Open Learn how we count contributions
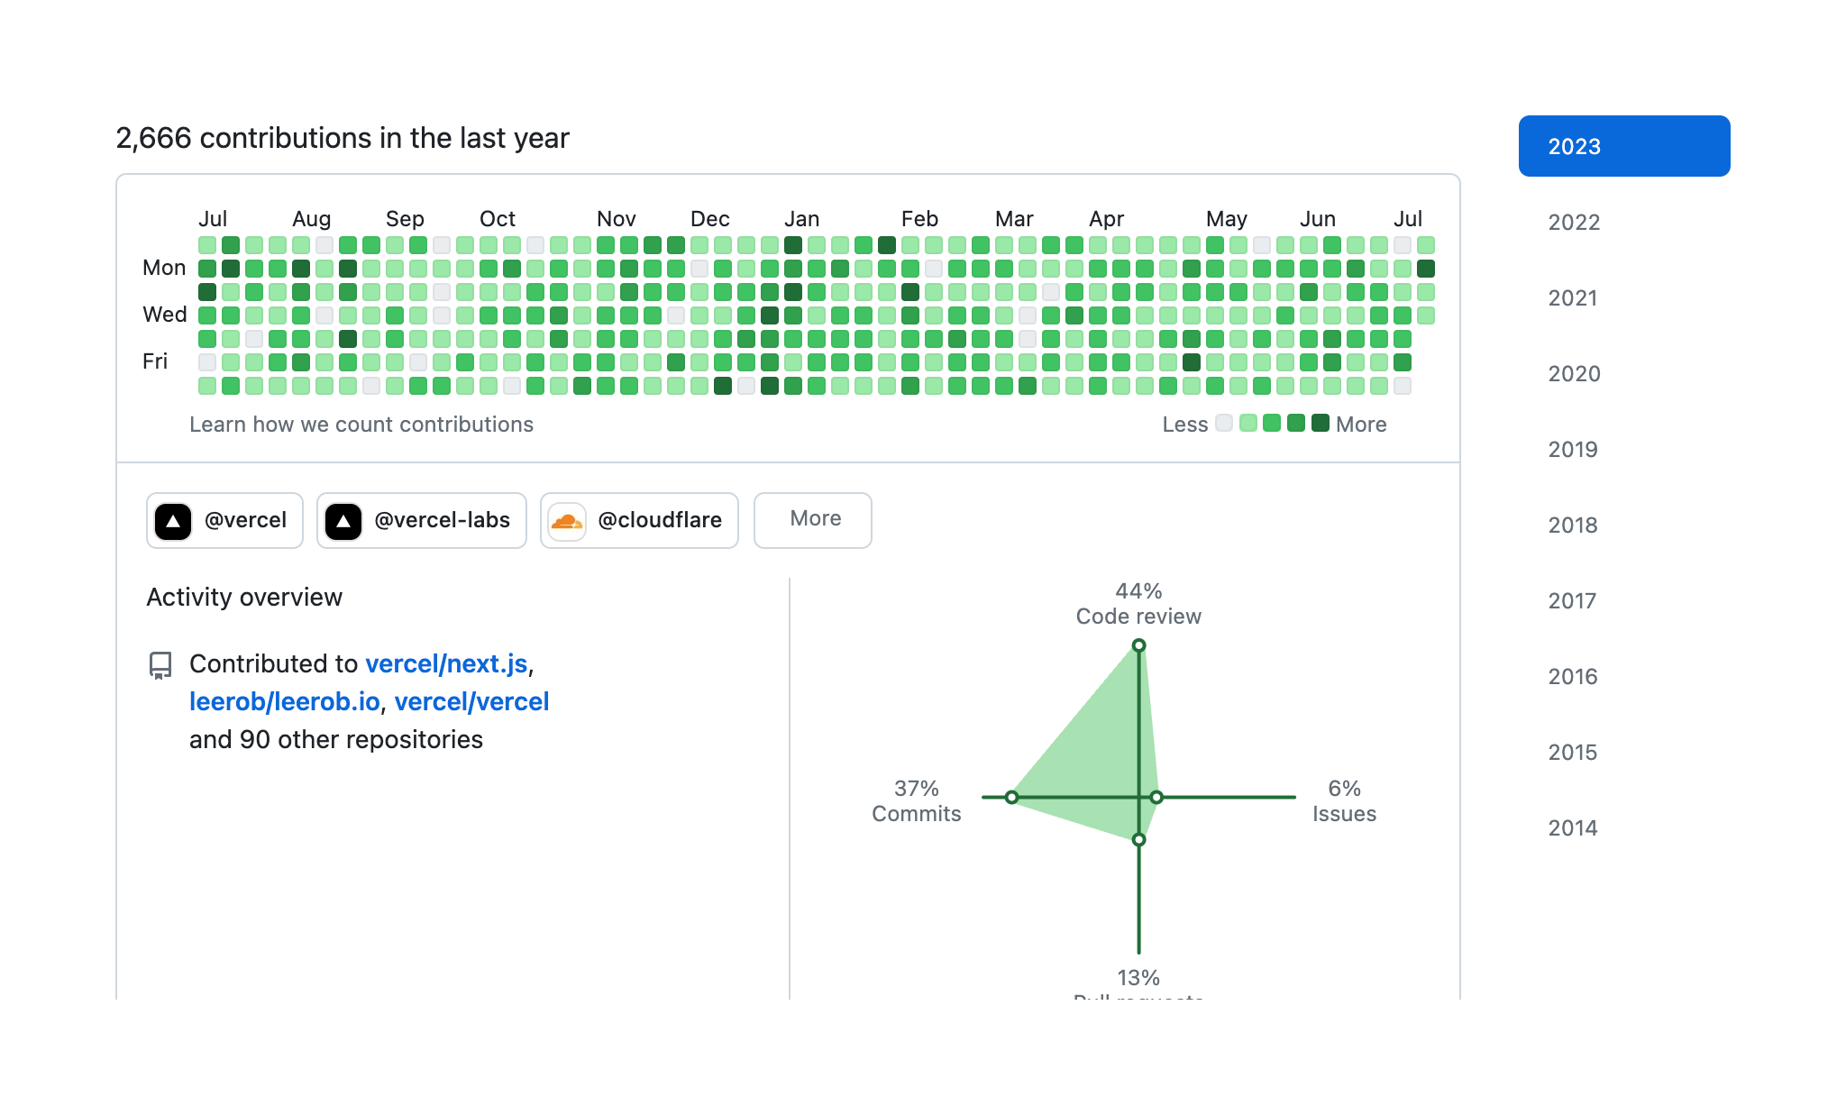Image resolution: width=1846 pixels, height=1115 pixels. (361, 425)
